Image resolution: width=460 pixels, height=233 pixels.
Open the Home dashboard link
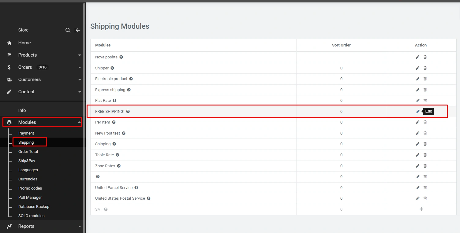[x=24, y=43]
